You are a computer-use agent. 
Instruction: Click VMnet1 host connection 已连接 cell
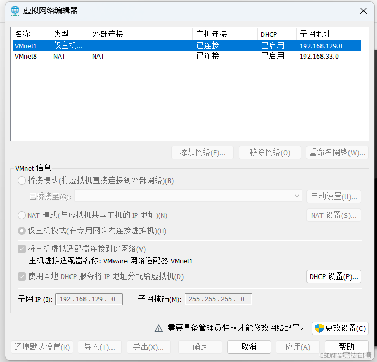click(x=208, y=46)
